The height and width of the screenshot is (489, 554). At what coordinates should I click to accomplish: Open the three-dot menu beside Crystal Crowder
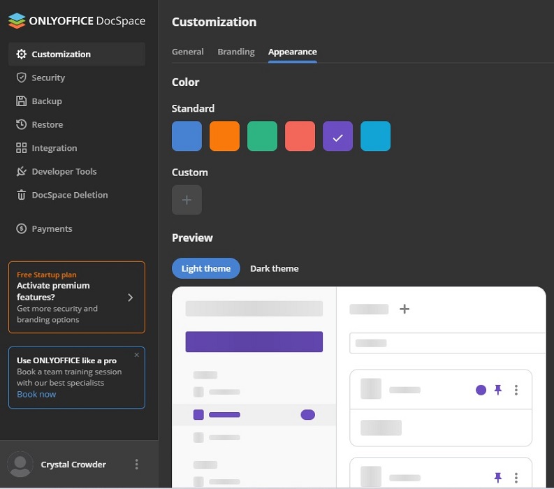[x=137, y=465]
